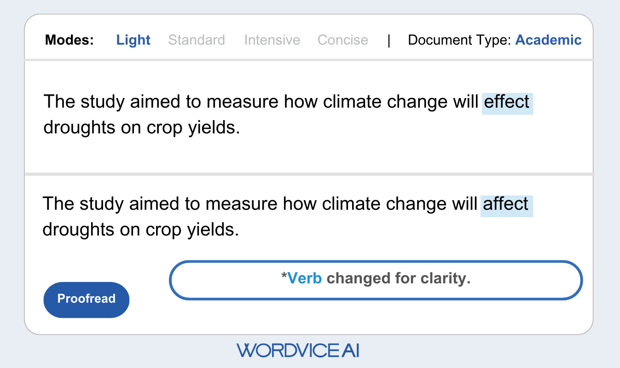Click the "Document Type:" label
620x368 pixels.
(459, 40)
